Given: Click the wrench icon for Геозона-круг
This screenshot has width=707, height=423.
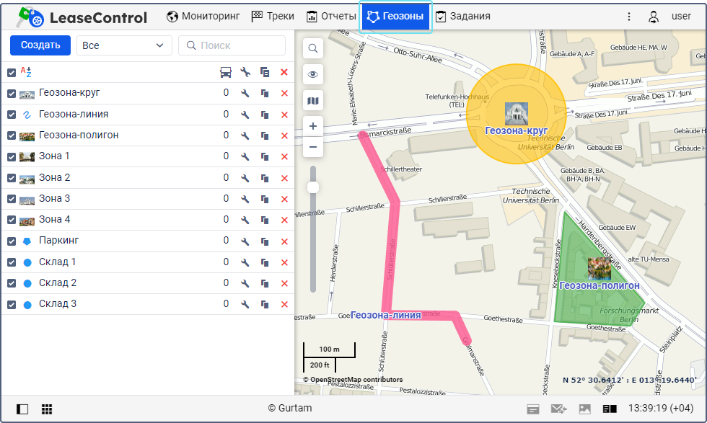Looking at the screenshot, I should click(245, 93).
